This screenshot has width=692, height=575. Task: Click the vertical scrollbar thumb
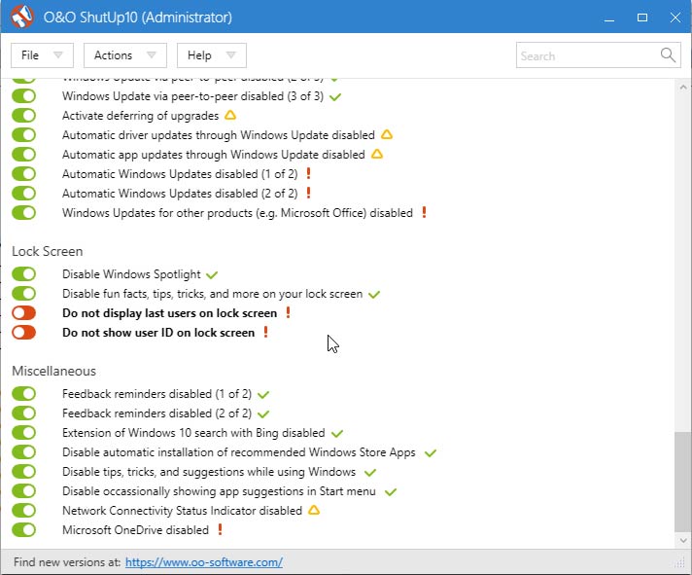682,482
